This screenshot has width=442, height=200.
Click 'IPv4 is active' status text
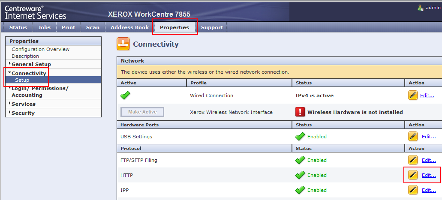point(314,96)
